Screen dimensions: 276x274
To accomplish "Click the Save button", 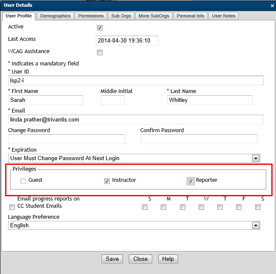I will [x=112, y=259].
